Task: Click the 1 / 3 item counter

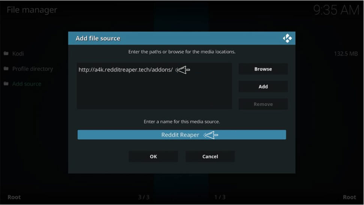Action: coord(220,197)
